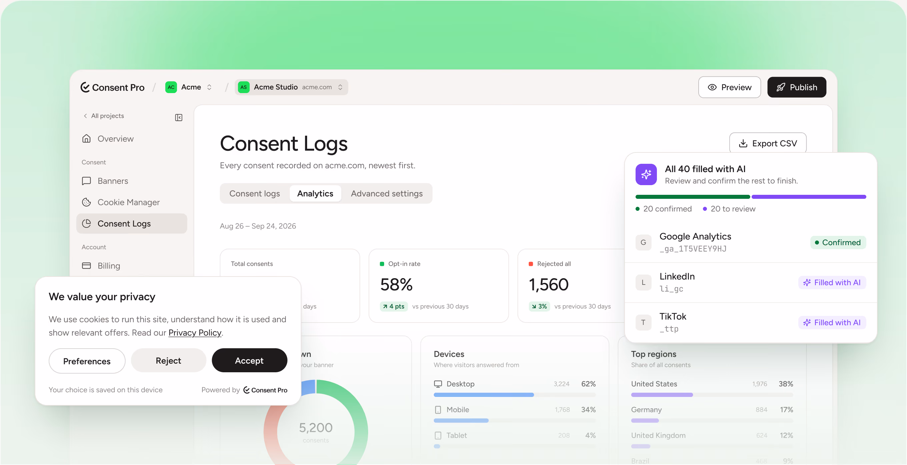The height and width of the screenshot is (465, 907).
Task: Click the Google Analytics G avatar
Action: click(x=643, y=243)
